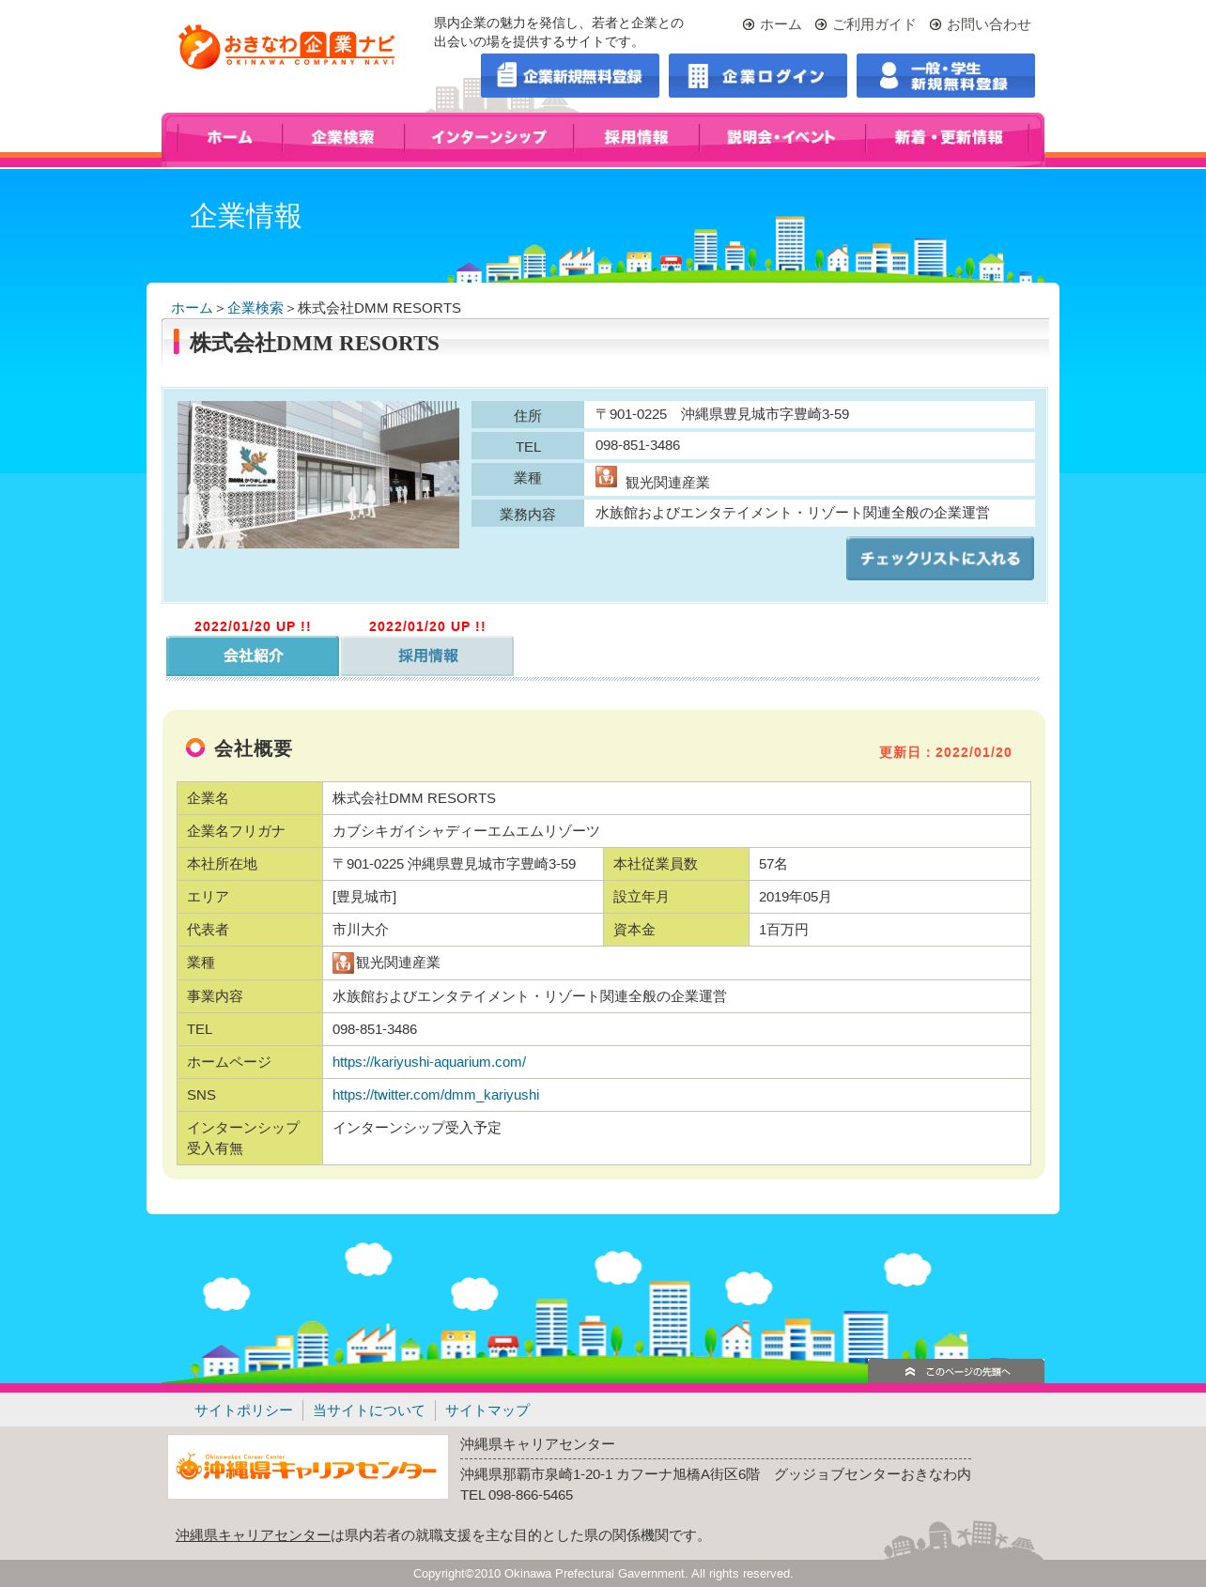Open the ホーム link in the top header
Screen dimensions: 1206x1587
click(x=781, y=24)
